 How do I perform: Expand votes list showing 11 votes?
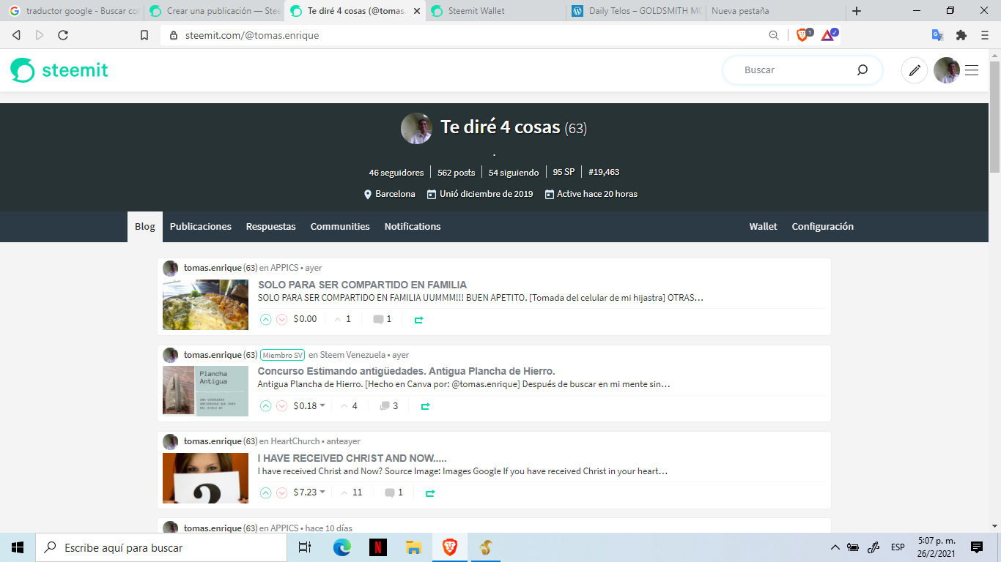tap(352, 492)
